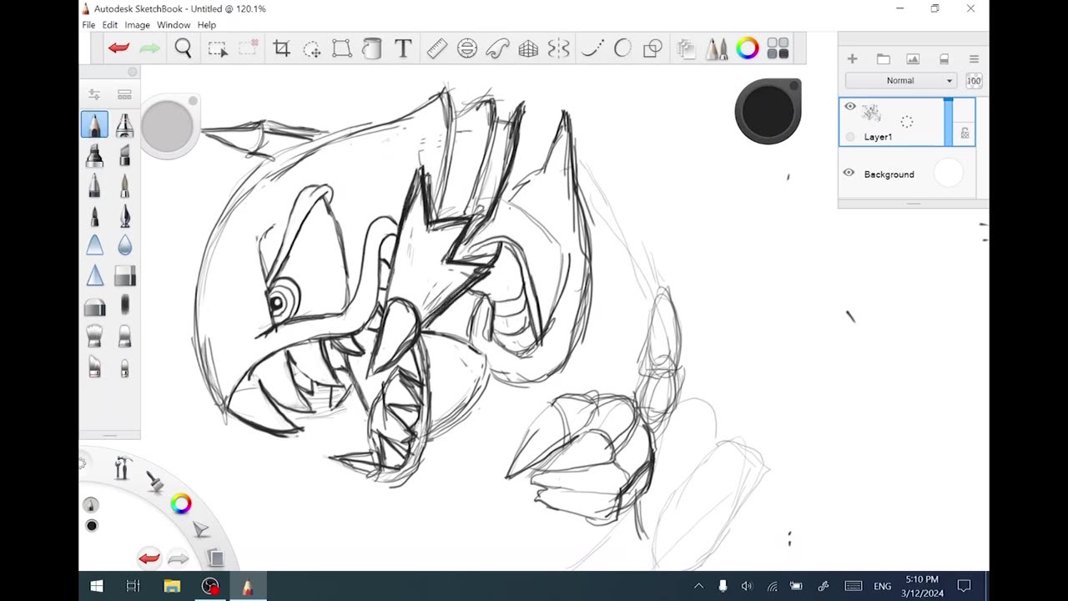Add a layer group folder
The image size is (1068, 601).
883,58
